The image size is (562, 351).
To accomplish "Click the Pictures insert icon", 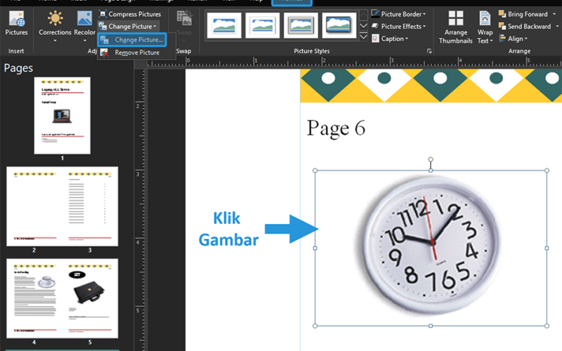I will pyautogui.click(x=16, y=23).
